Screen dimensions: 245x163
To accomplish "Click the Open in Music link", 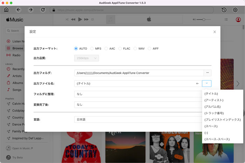I will [x=19, y=148].
